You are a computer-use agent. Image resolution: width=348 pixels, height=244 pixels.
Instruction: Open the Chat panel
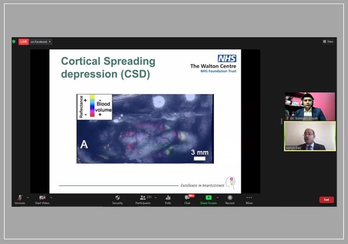point(187,198)
